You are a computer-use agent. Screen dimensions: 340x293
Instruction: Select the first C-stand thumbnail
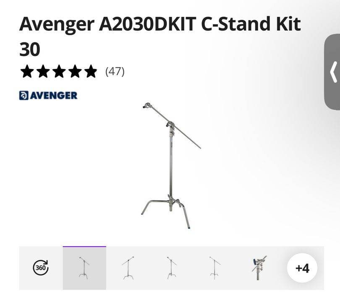[x=84, y=268]
